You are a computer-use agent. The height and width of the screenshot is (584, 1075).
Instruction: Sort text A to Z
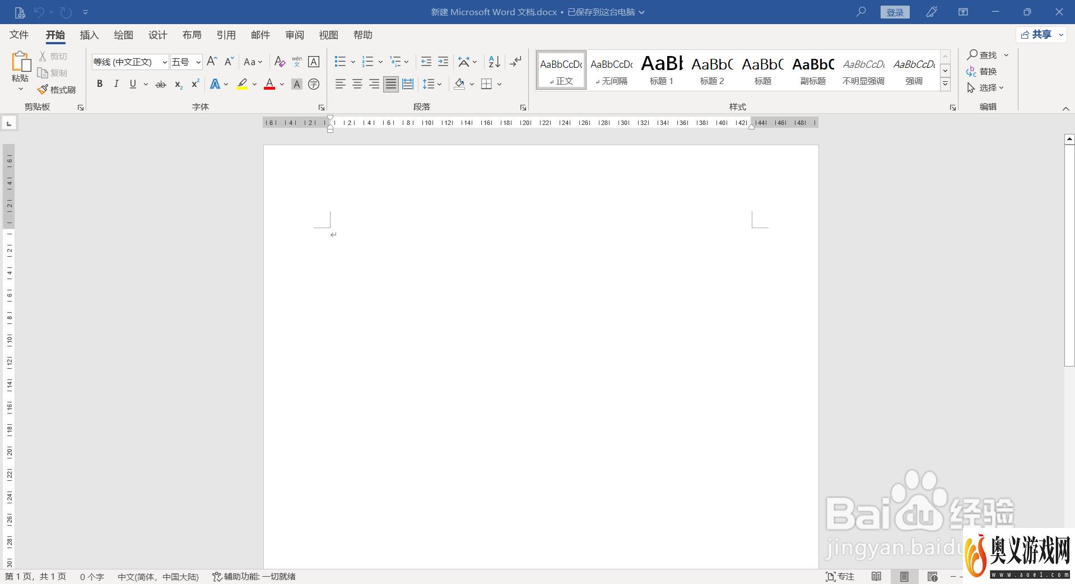494,62
